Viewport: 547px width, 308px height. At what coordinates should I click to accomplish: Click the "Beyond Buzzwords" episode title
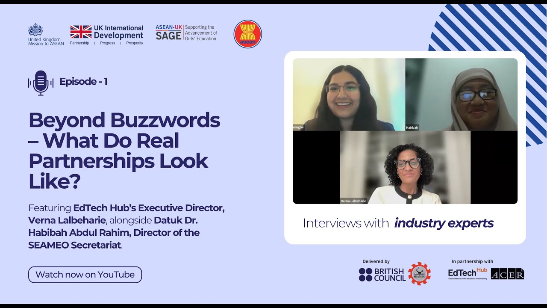(124, 151)
